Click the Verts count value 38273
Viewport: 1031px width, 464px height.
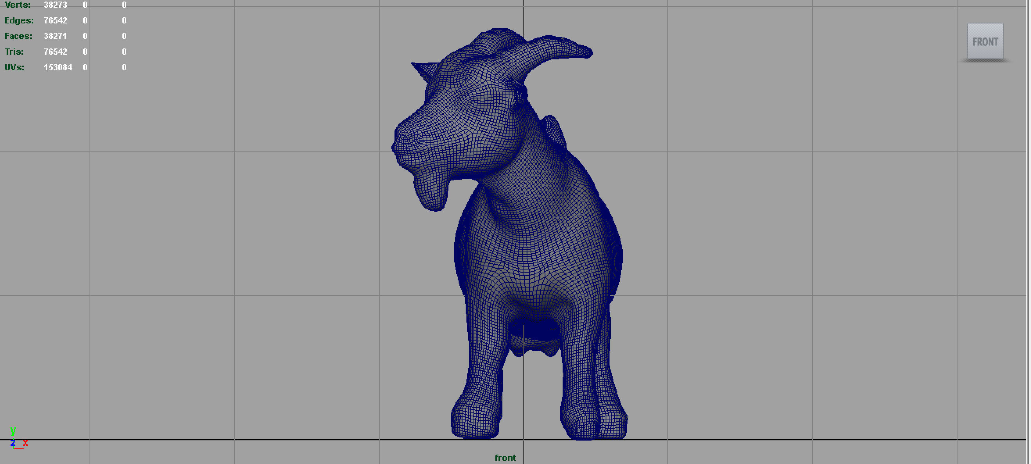[55, 5]
